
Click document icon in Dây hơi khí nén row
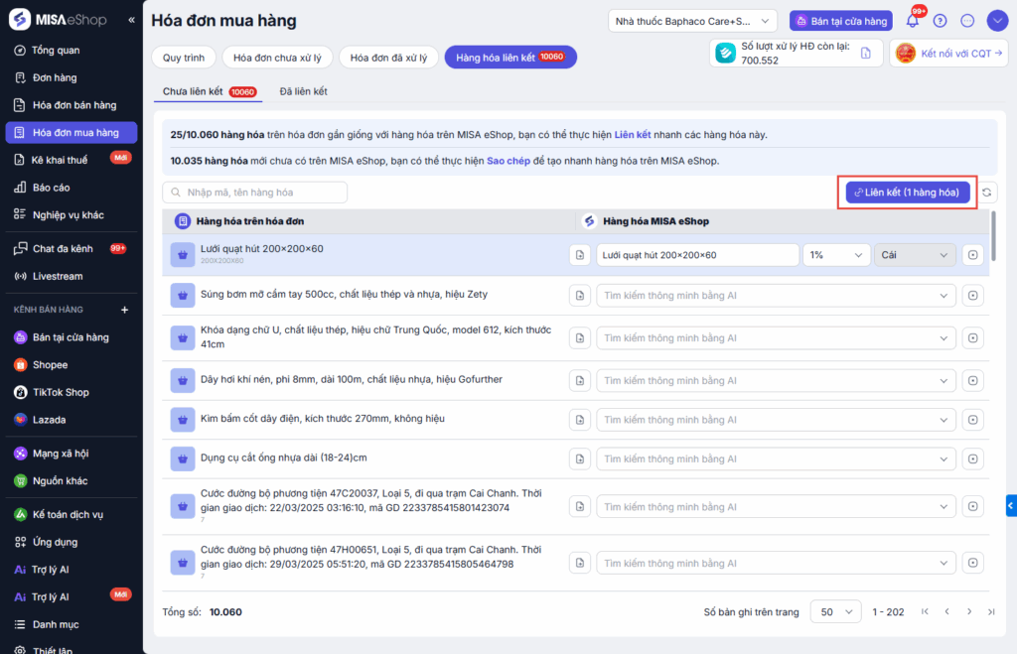coord(580,381)
